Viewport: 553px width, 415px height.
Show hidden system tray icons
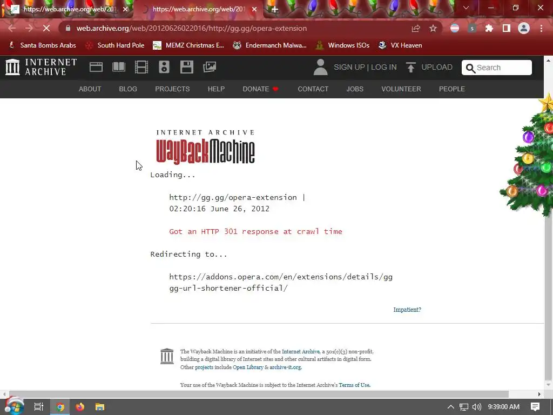coord(451,407)
